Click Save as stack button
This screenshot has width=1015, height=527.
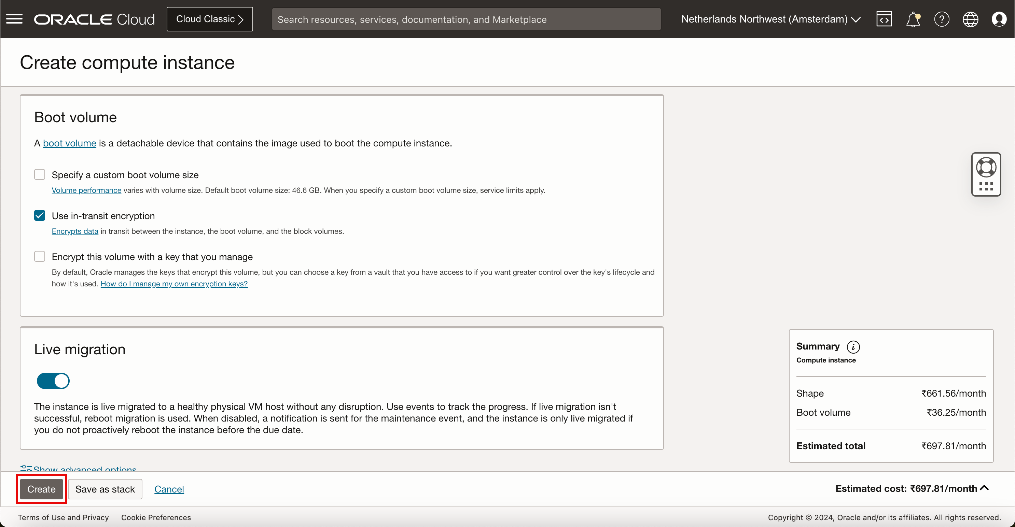click(x=105, y=489)
